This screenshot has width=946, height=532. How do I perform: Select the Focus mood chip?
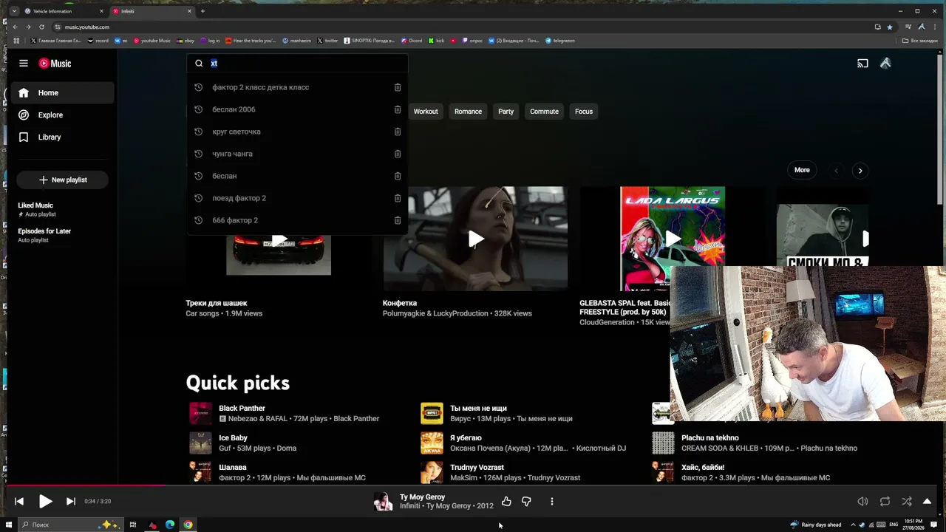point(584,112)
